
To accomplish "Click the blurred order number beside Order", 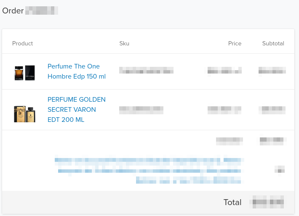I will 41,11.
